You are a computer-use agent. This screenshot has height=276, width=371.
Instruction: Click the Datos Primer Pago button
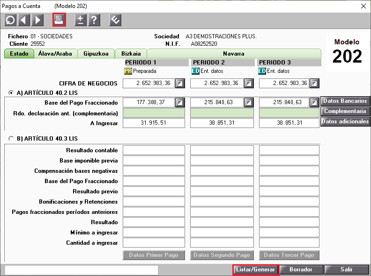click(154, 255)
